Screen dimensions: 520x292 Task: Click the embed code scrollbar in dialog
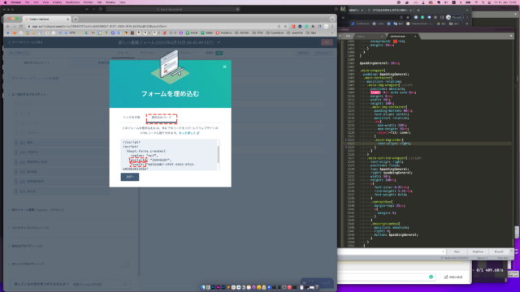click(x=219, y=154)
